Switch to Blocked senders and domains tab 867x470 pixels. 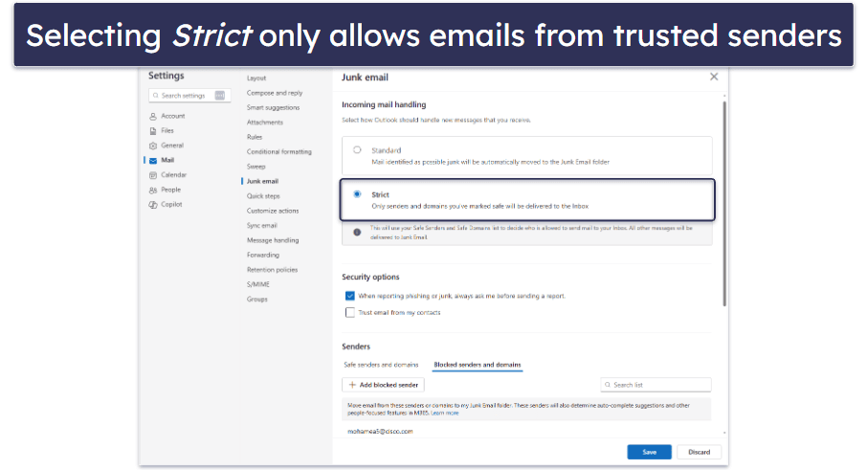point(478,365)
